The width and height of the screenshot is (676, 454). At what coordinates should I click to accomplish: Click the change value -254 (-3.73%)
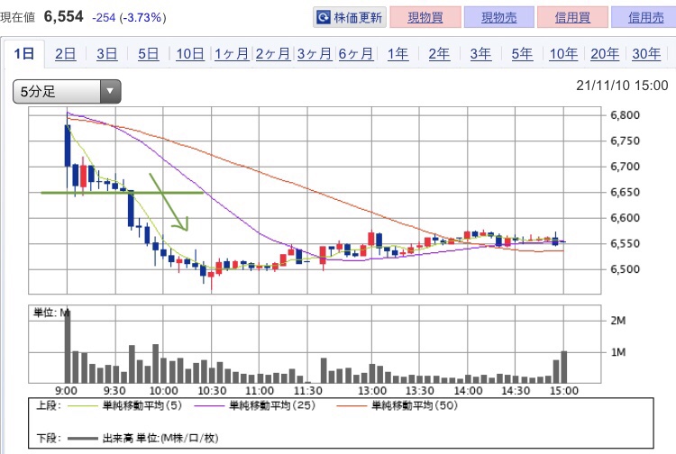[x=129, y=18]
